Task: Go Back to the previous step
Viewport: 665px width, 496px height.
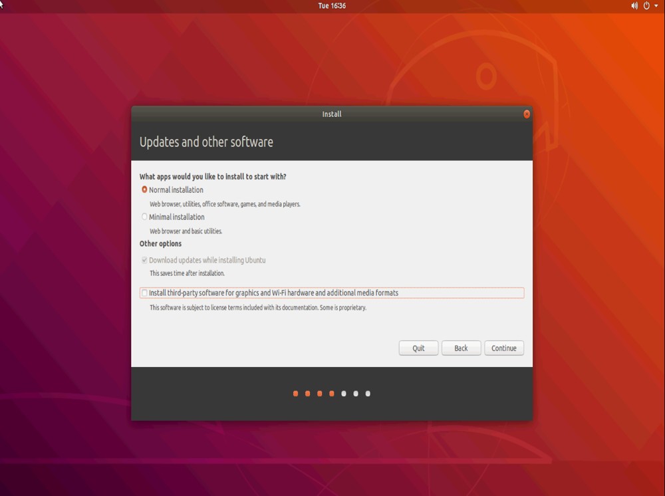Action: pyautogui.click(x=461, y=348)
